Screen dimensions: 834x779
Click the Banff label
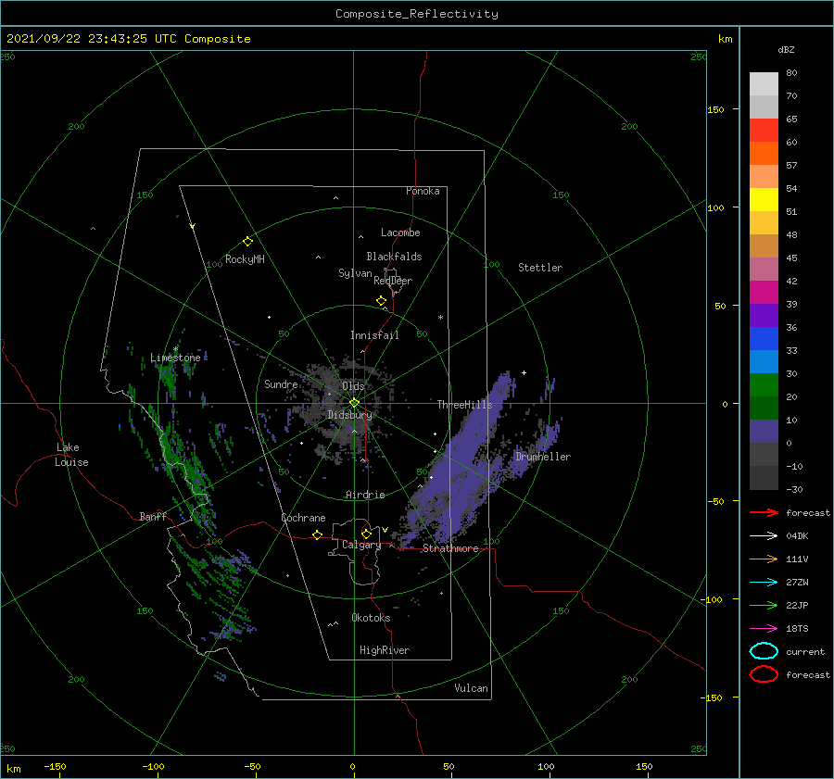coord(153,516)
